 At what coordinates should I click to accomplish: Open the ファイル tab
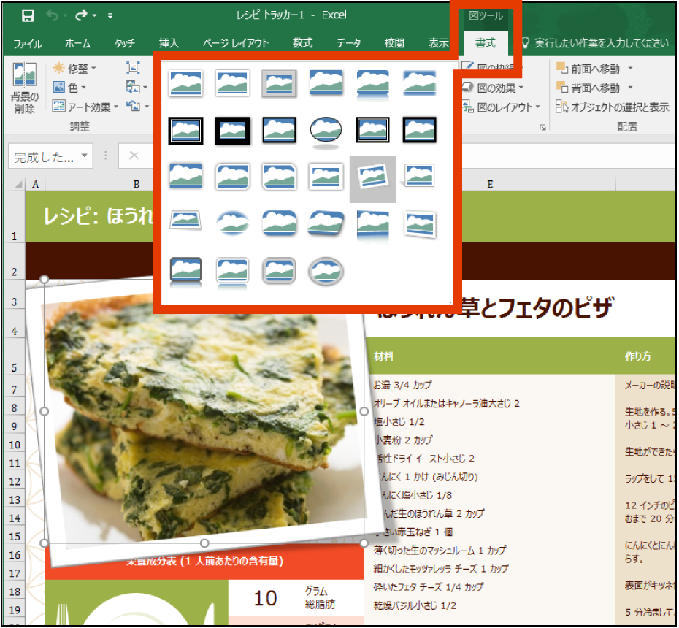[27, 43]
